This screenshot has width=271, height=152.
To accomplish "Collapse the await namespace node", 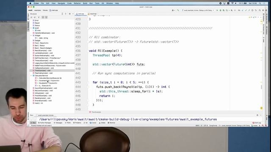I will 31,28.
